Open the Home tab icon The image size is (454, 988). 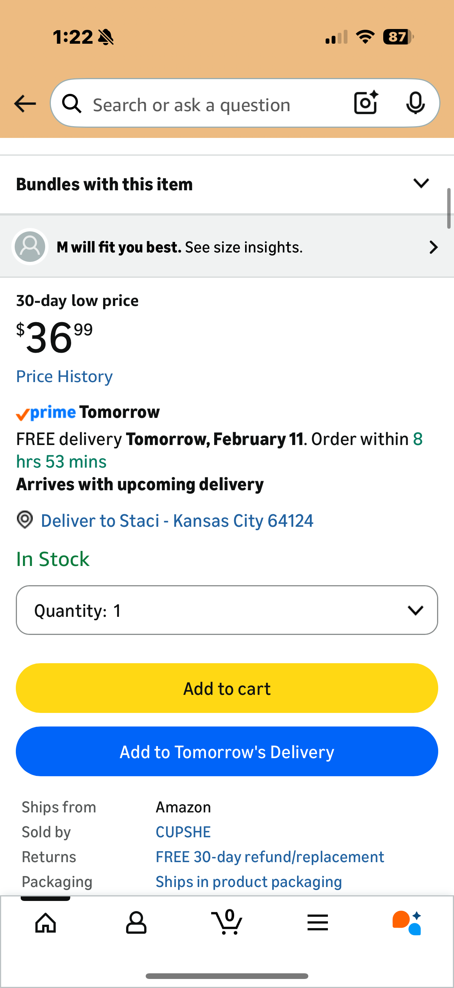click(x=46, y=923)
